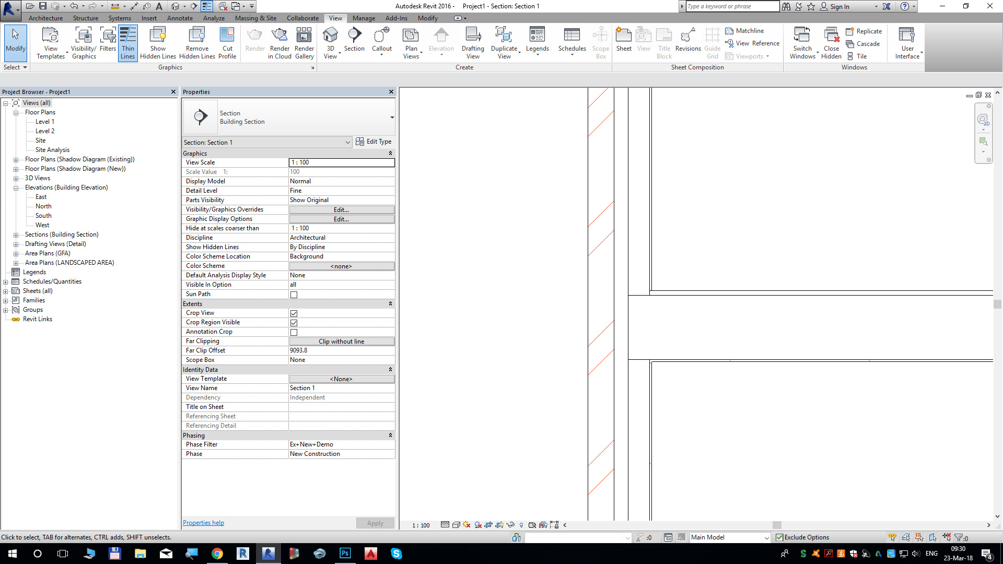Switch to the Annotate ribbon tab
This screenshot has height=564, width=1003.
coord(180,18)
